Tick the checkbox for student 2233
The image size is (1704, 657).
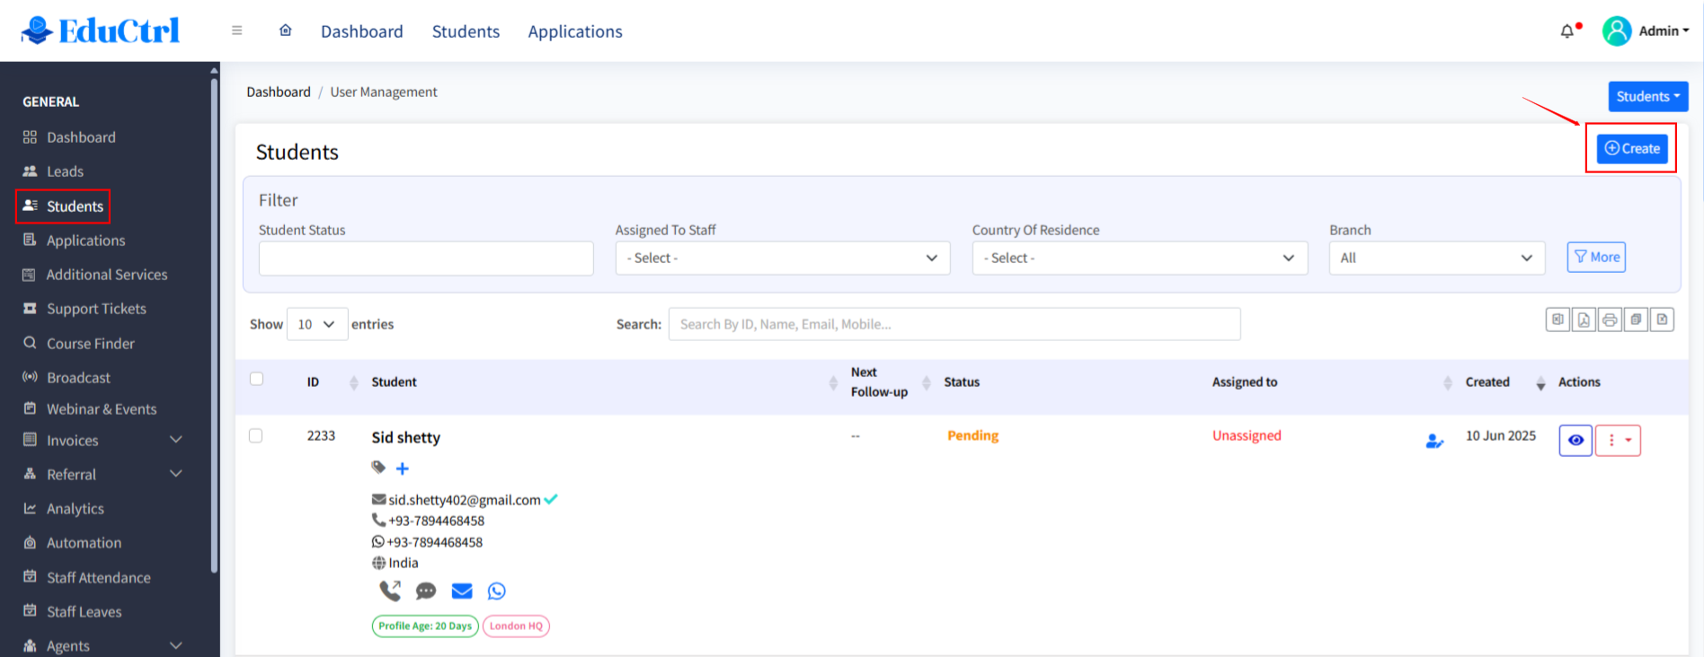point(256,436)
